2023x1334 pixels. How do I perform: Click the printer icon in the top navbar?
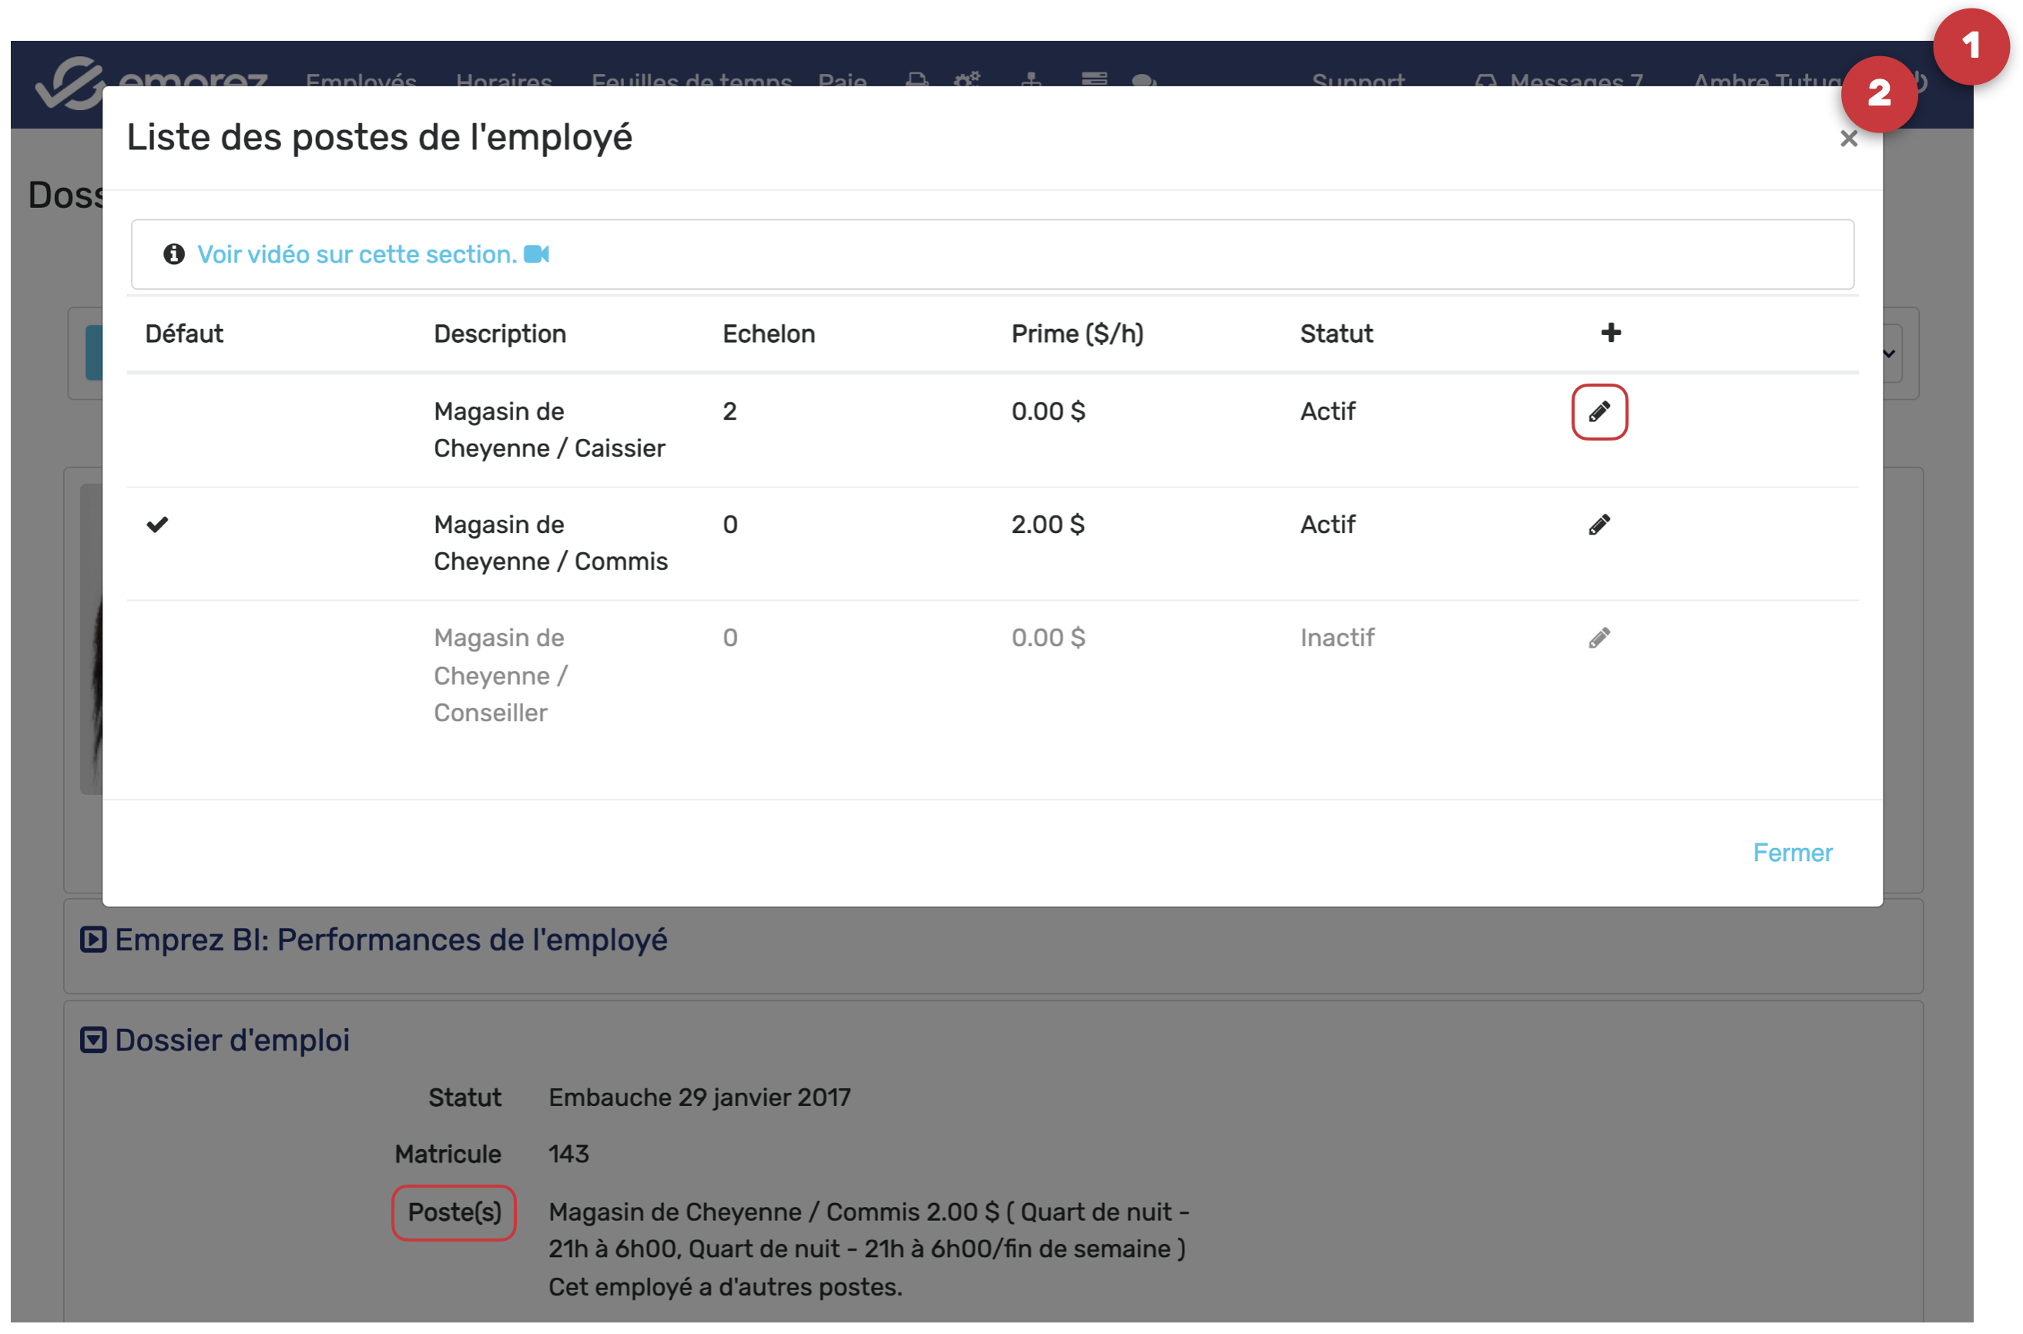point(916,80)
